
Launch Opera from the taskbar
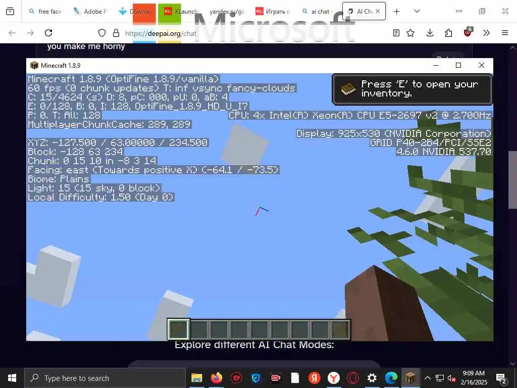[x=353, y=378]
